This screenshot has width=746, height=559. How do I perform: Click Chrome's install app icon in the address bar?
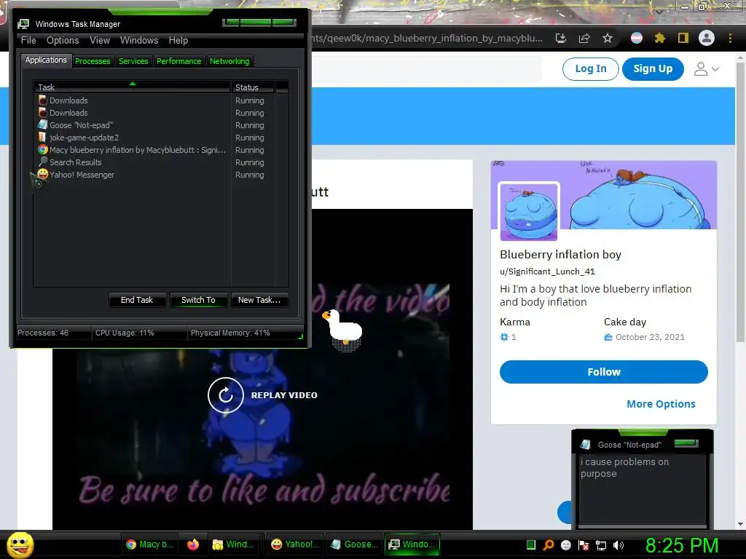(x=561, y=38)
